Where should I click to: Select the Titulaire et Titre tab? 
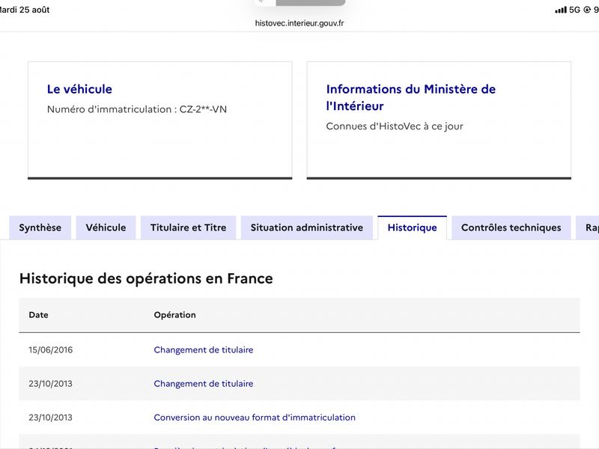point(189,227)
